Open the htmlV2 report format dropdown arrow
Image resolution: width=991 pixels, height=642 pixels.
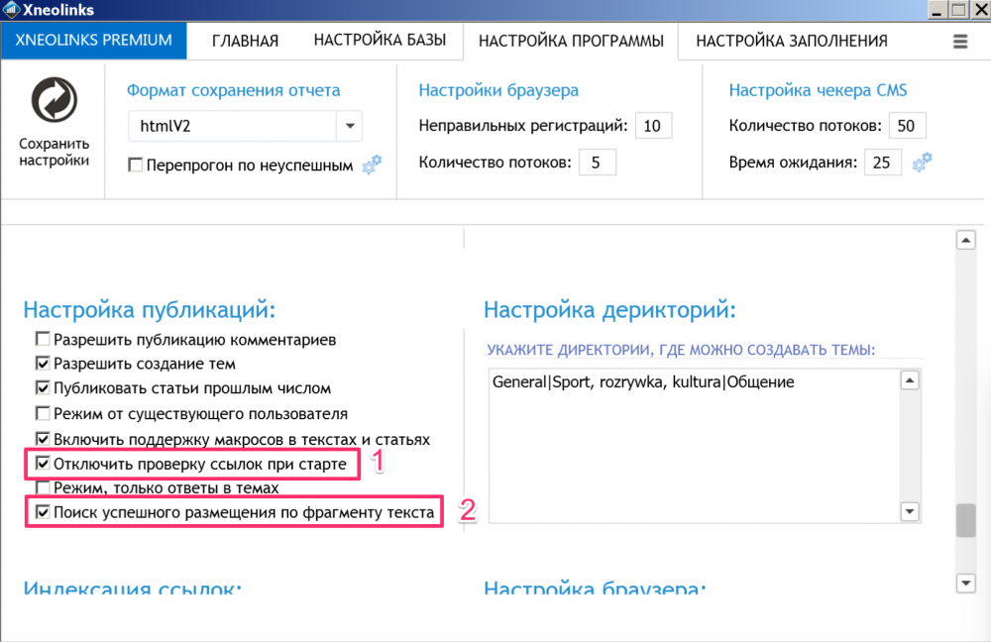(x=350, y=126)
